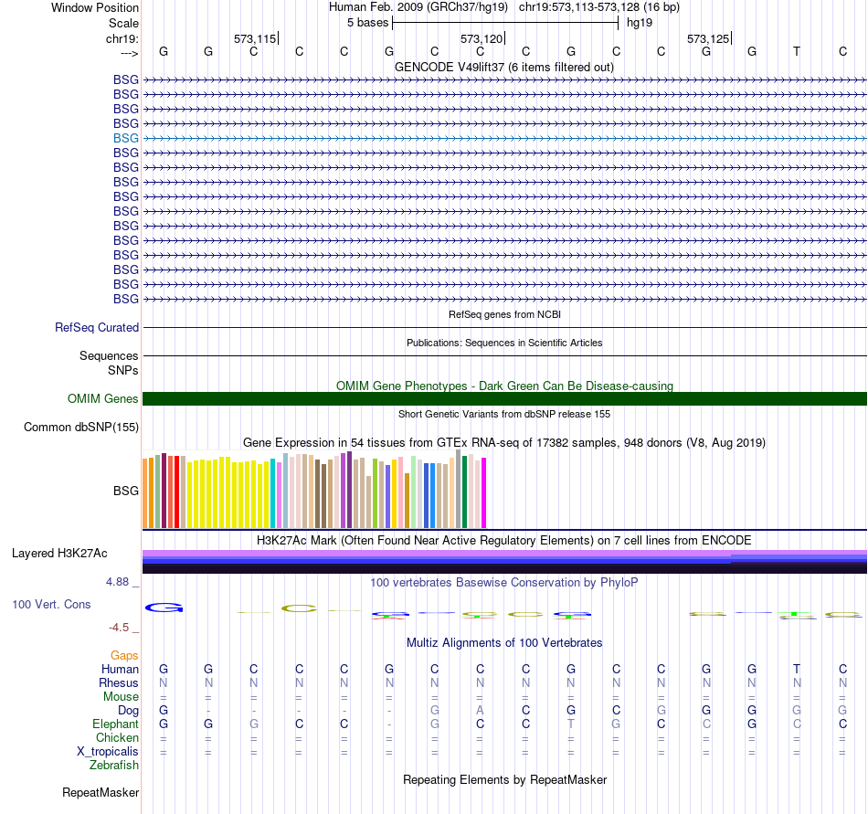
Task: Click the T base in the ruler sequence
Action: click(x=797, y=51)
